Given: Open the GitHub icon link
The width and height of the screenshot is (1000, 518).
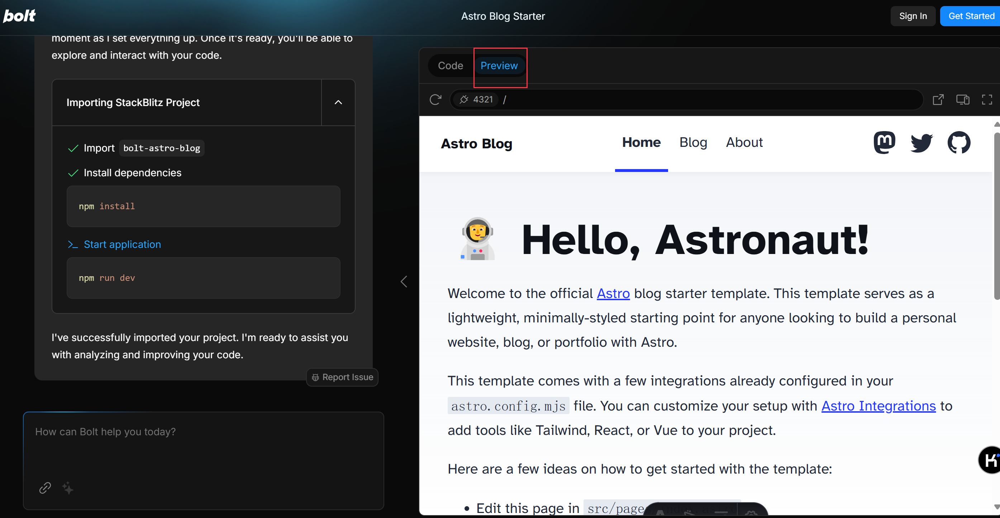Looking at the screenshot, I should coord(958,143).
